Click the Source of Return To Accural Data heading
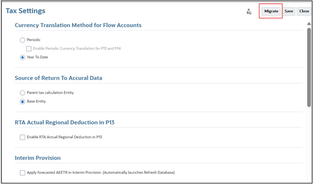Viewport: 313px width, 184px height. (59, 78)
